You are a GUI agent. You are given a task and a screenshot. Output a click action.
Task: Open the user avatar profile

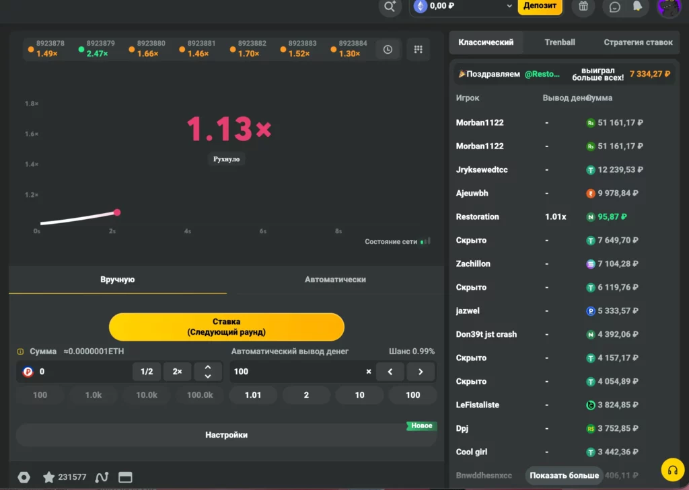coord(669,7)
